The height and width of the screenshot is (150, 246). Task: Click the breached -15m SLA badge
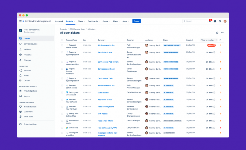pyautogui.click(x=212, y=45)
